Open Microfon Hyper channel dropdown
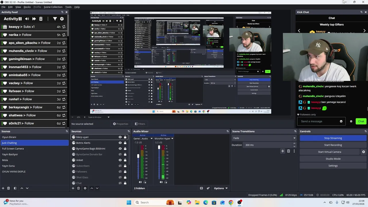 [172, 139]
